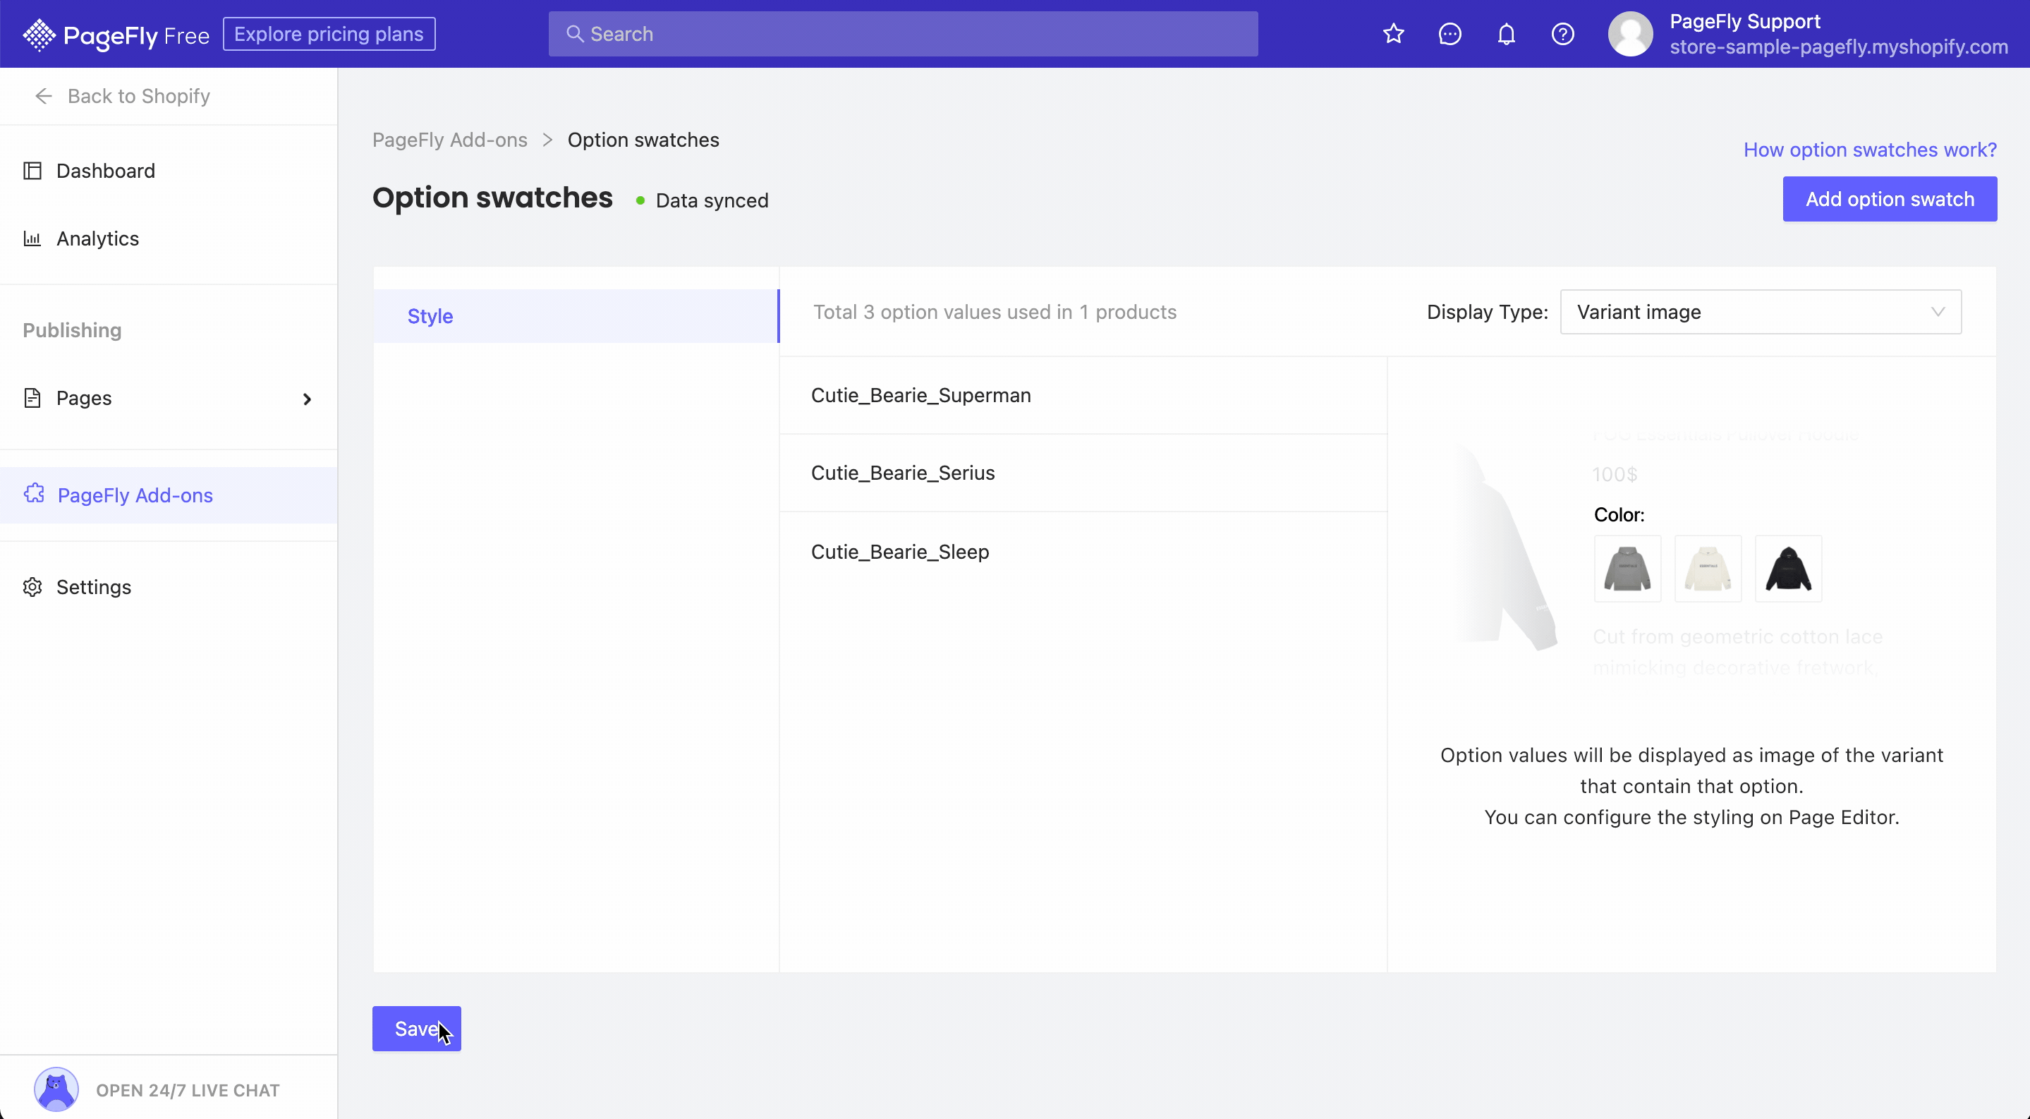Viewport: 2030px width, 1119px height.
Task: Select the Cutie_Bearie_Serius row
Action: coord(1083,473)
